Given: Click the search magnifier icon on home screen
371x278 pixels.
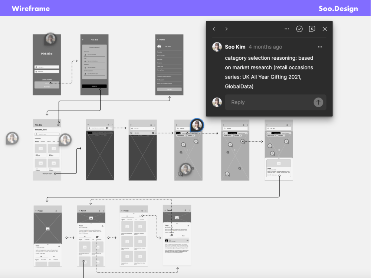Looking at the screenshot, I should coord(36,134).
